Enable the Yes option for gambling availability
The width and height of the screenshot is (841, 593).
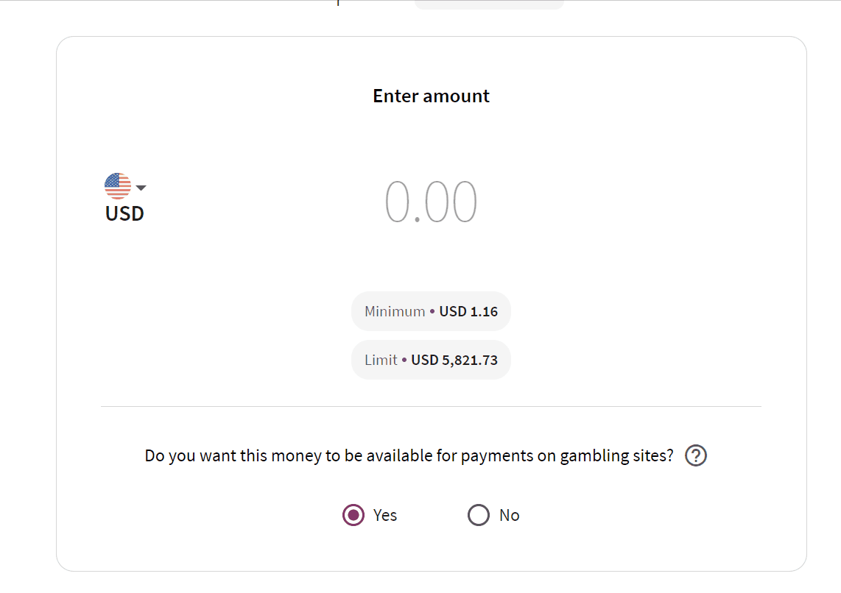(351, 515)
